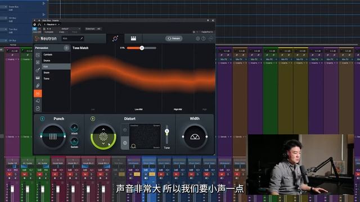
Task: Open Neutron settings gear next to Relearn
Action: [197, 39]
